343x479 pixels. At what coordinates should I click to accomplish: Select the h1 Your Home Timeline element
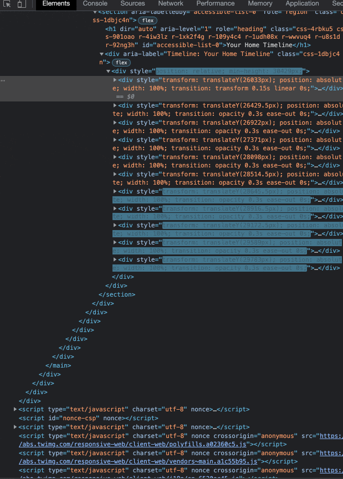[223, 37]
